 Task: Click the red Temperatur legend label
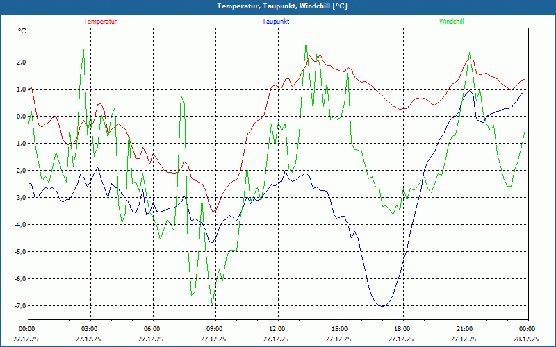pos(100,22)
